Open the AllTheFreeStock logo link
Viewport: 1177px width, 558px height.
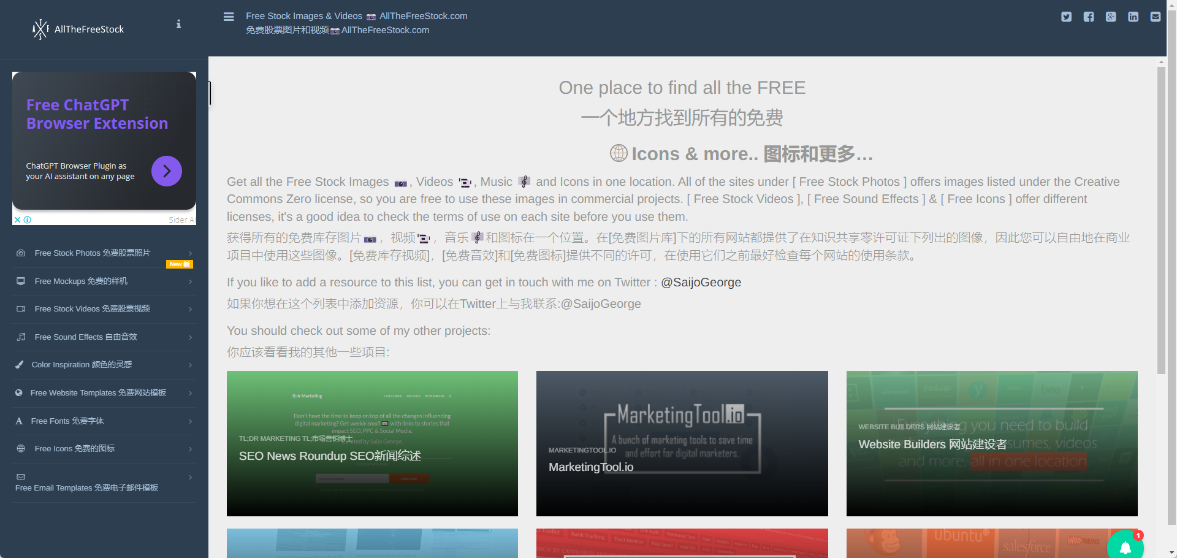click(78, 29)
